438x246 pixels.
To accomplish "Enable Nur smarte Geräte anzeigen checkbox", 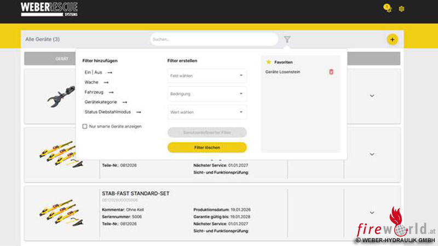I will pyautogui.click(x=85, y=126).
